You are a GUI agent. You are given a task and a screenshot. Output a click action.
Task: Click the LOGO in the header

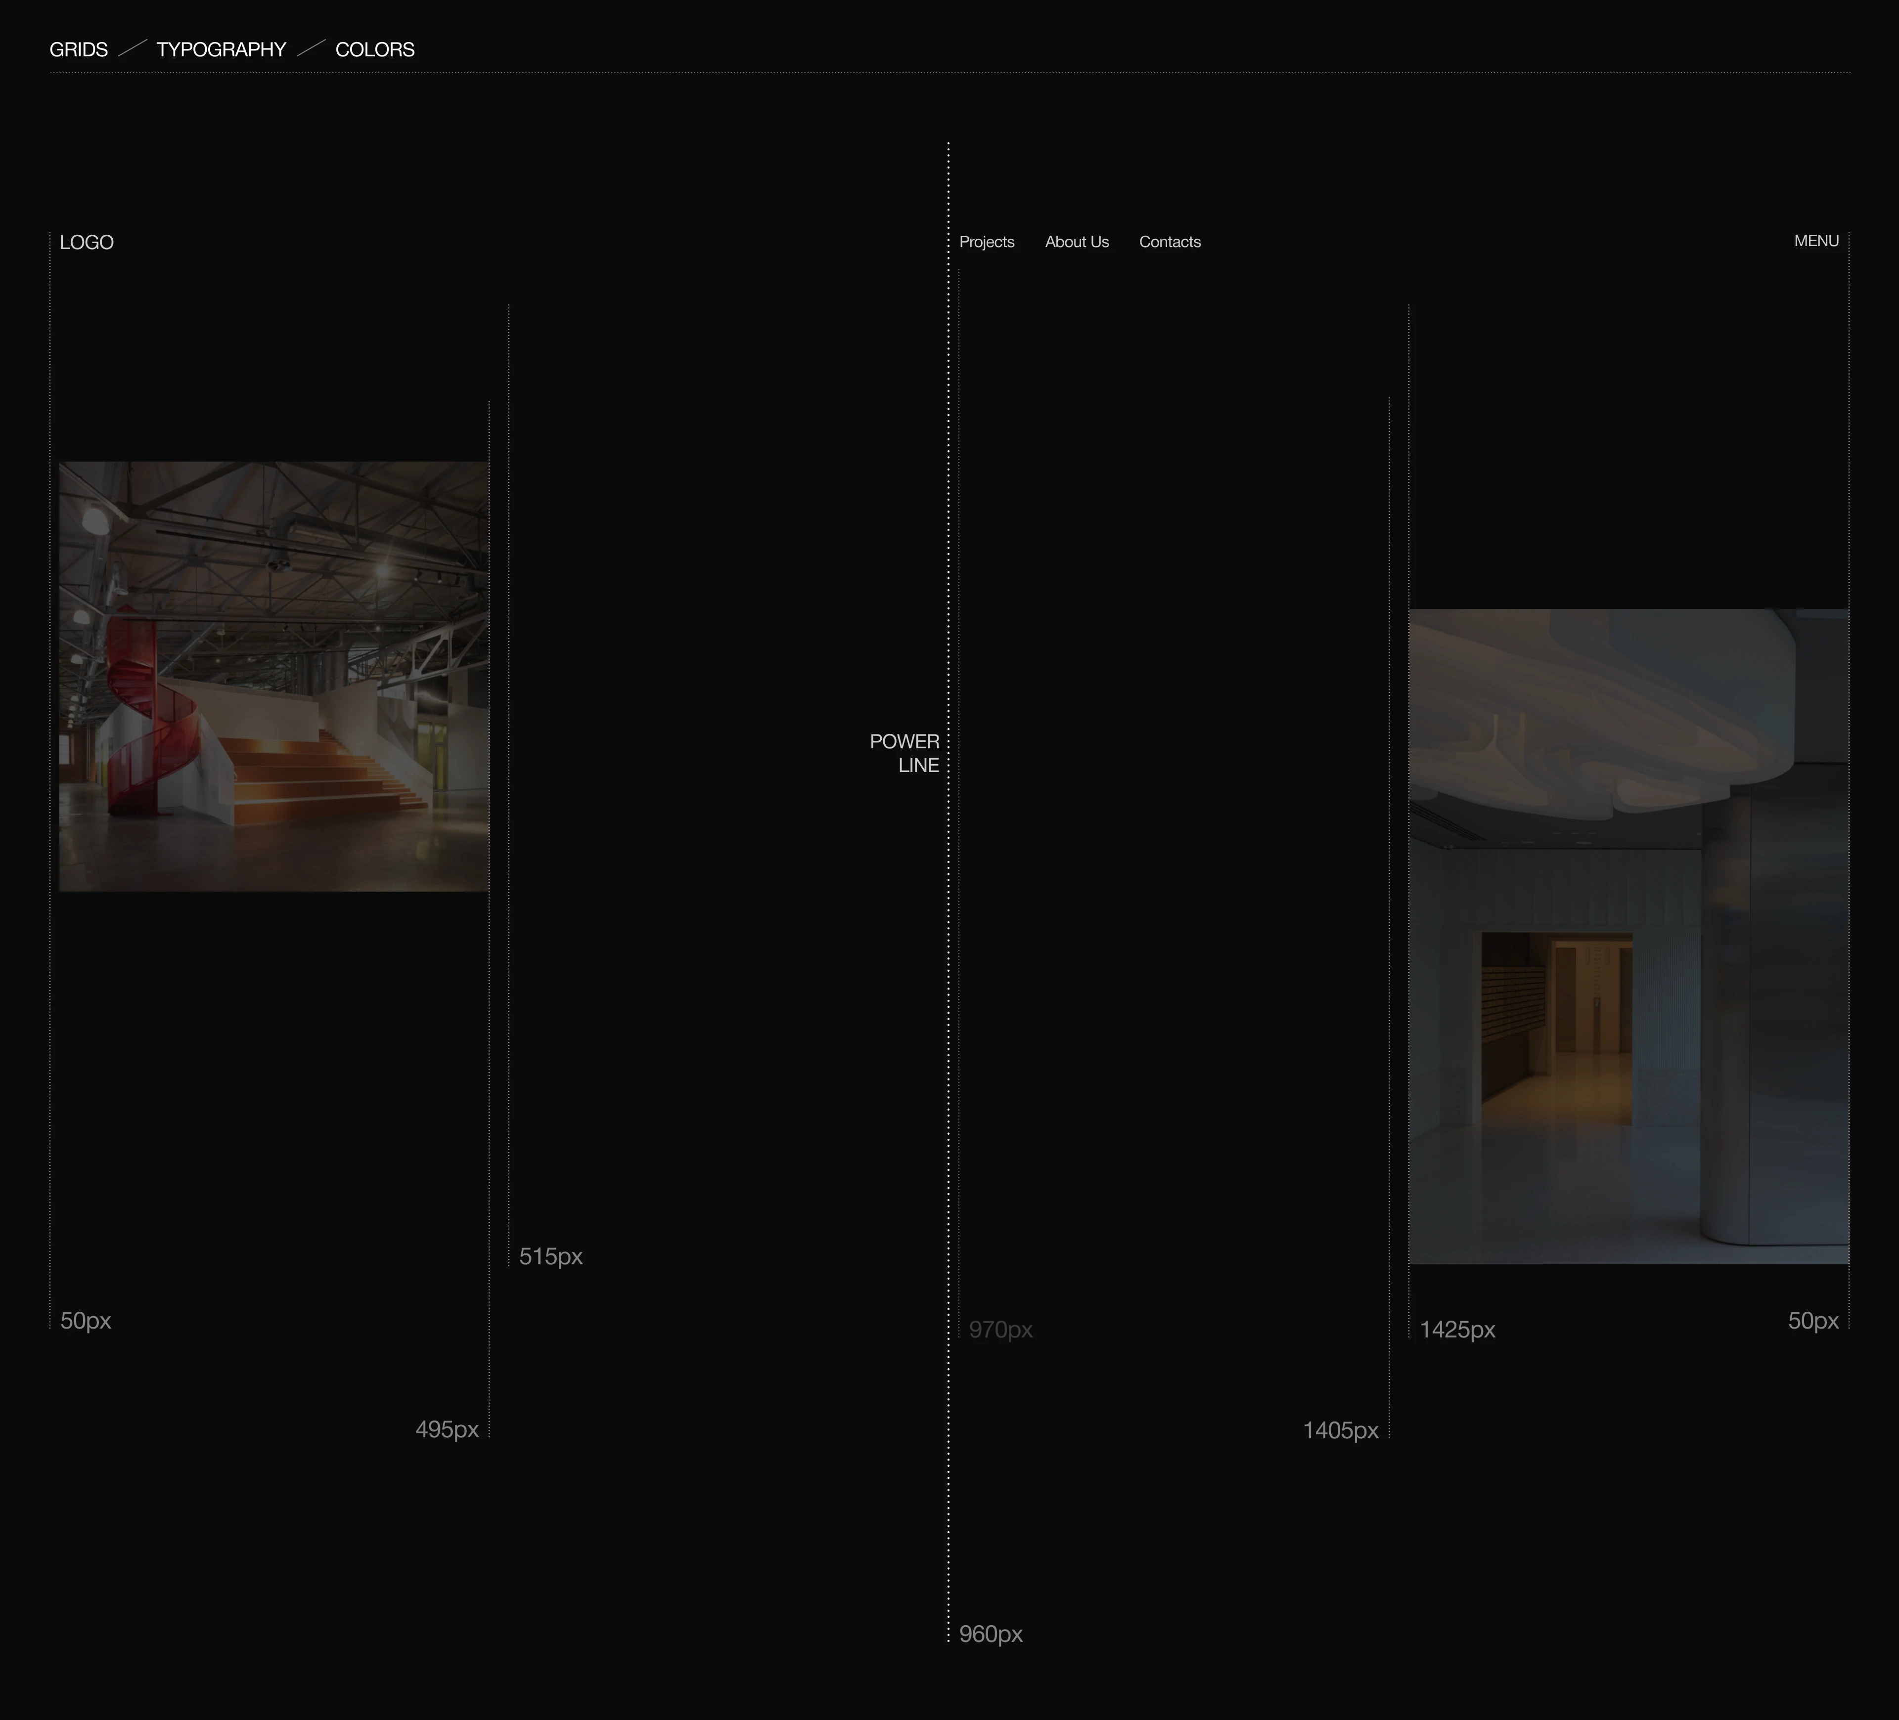click(x=87, y=242)
